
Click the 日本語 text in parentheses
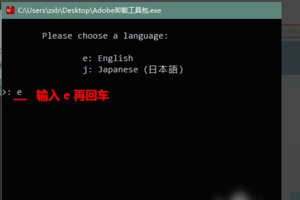tap(163, 70)
